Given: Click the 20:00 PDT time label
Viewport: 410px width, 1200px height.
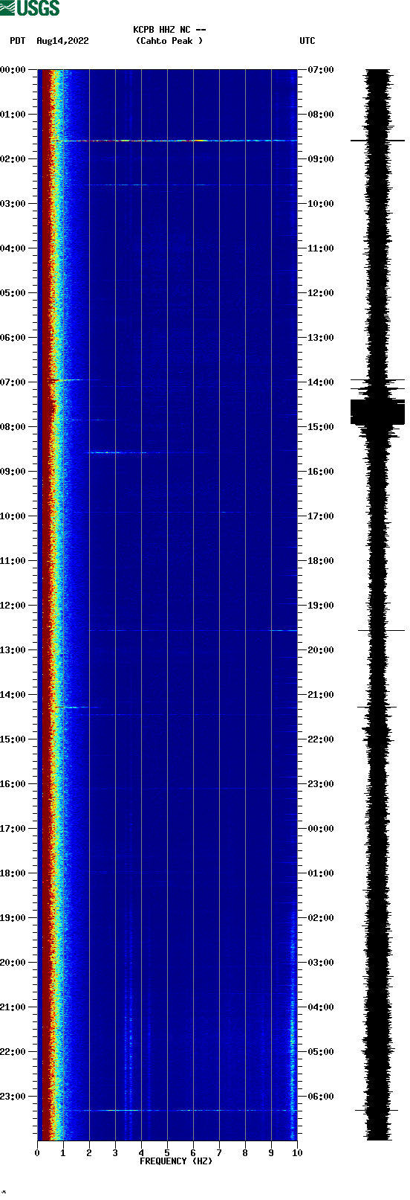Looking at the screenshot, I should tap(13, 963).
